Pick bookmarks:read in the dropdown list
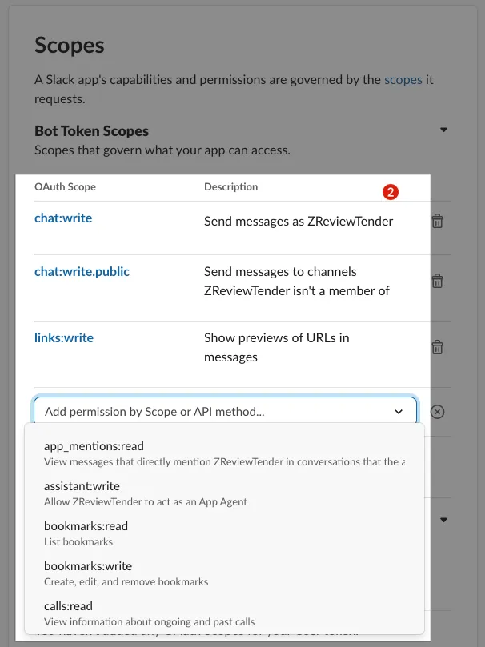The image size is (485, 647). click(224, 533)
